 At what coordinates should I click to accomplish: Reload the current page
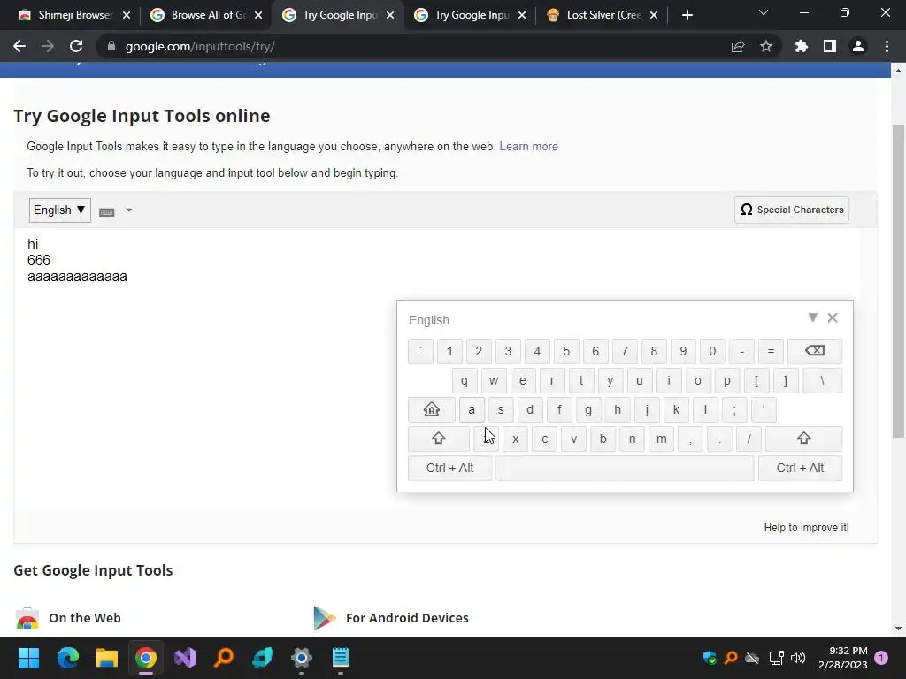click(x=76, y=46)
